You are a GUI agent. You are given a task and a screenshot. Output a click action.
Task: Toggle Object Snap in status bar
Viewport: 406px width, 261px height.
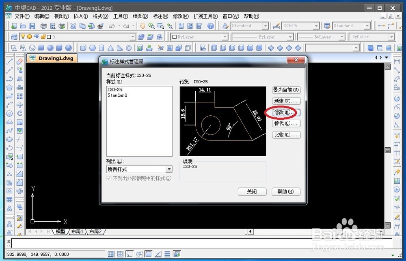tap(148, 254)
